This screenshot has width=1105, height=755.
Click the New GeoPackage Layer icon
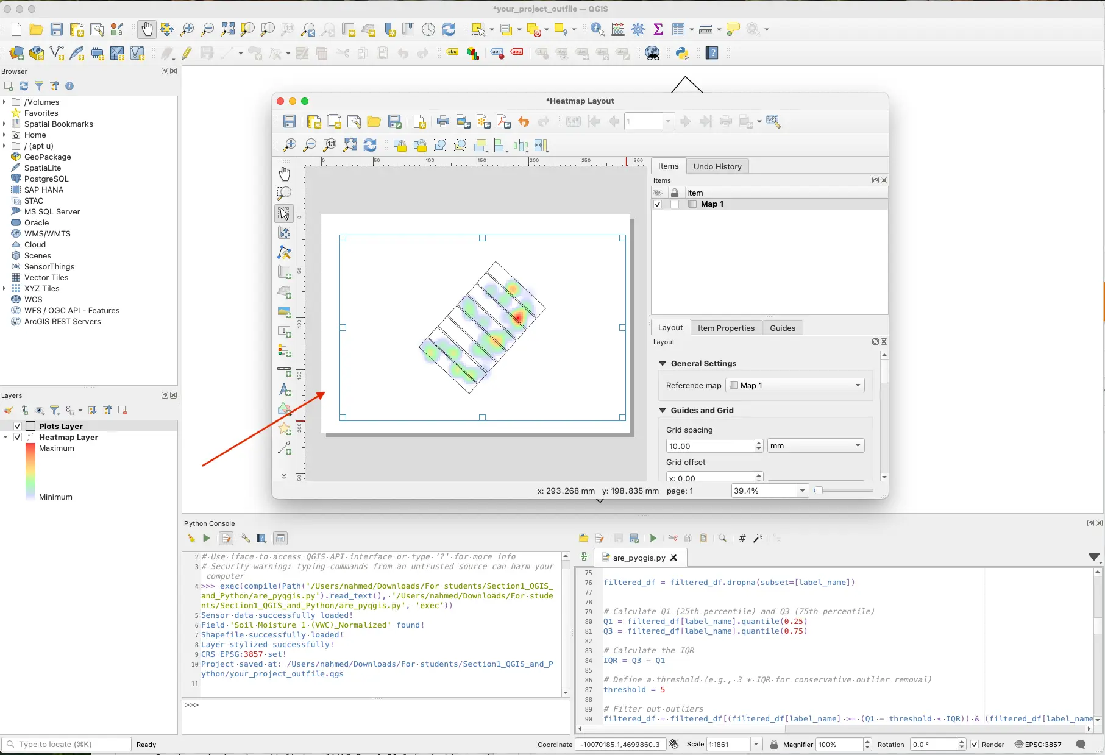pos(37,54)
